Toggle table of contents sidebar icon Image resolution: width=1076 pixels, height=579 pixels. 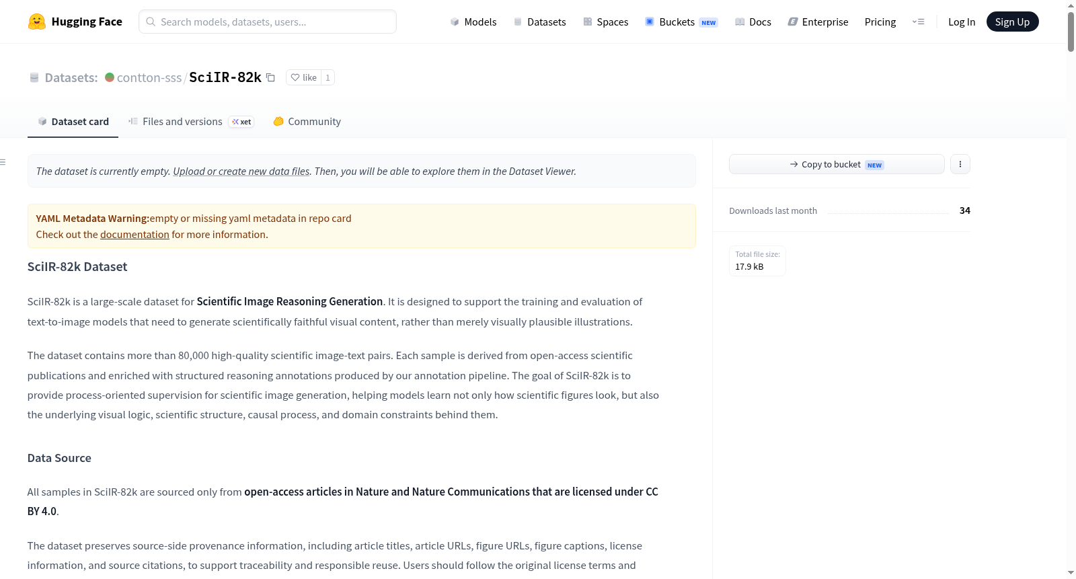[3, 162]
